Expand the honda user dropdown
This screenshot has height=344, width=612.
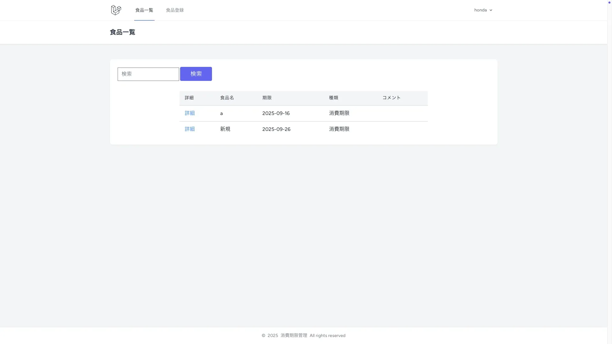click(480, 10)
